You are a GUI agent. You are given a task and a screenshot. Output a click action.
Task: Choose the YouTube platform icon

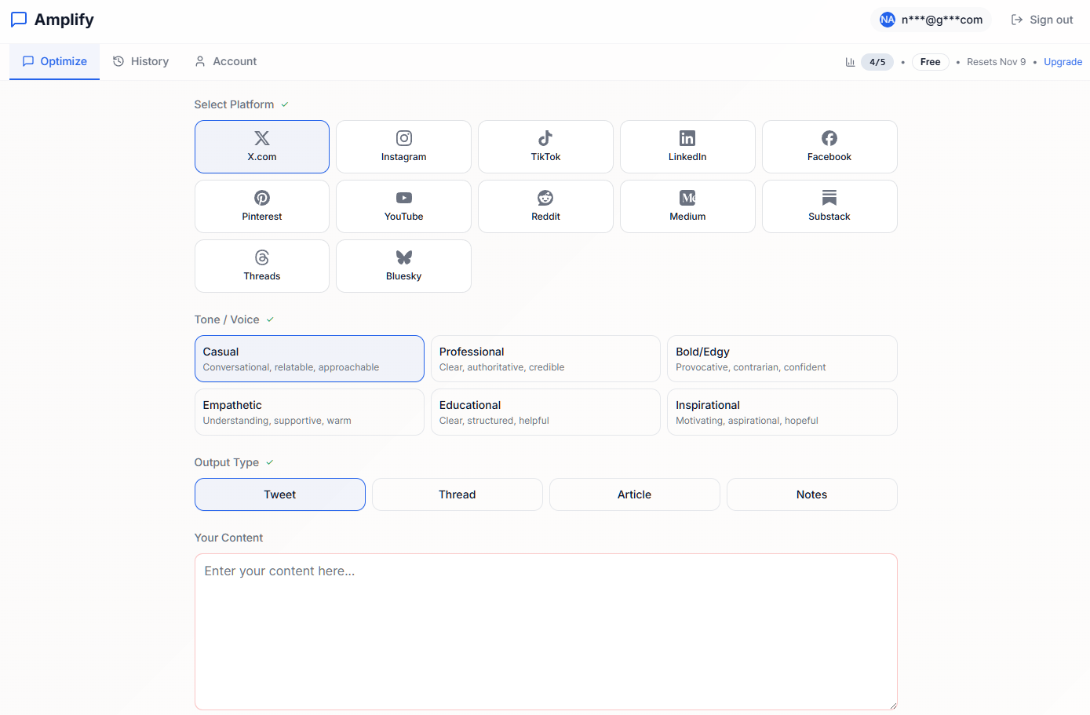(x=403, y=197)
